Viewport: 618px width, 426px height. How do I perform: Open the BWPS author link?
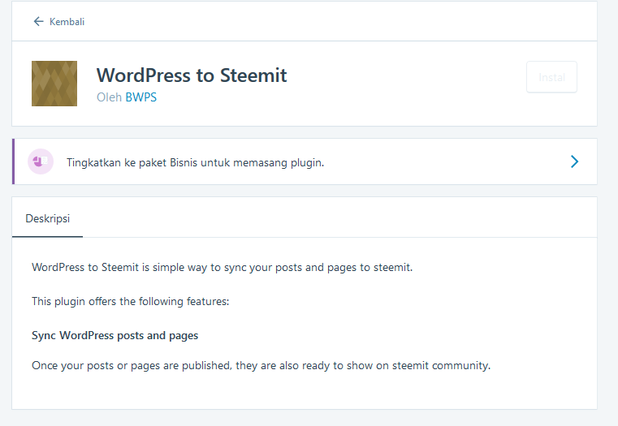[141, 97]
